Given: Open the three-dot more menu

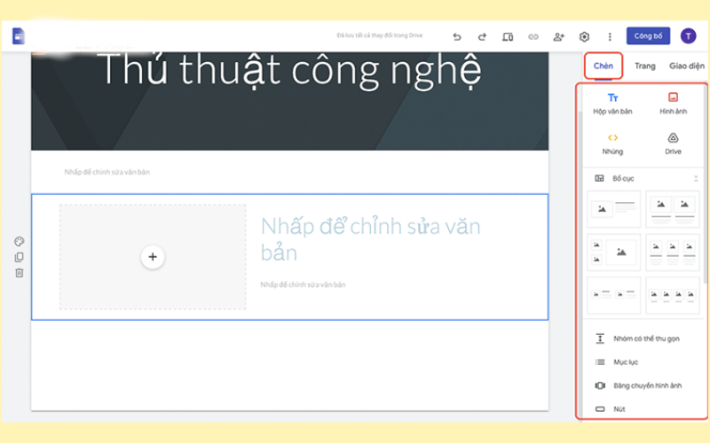Looking at the screenshot, I should pyautogui.click(x=610, y=36).
